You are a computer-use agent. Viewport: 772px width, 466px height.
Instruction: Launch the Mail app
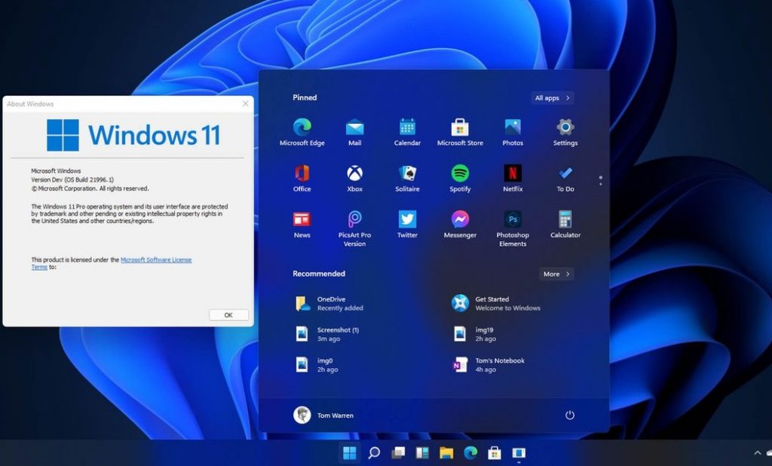[x=354, y=132]
